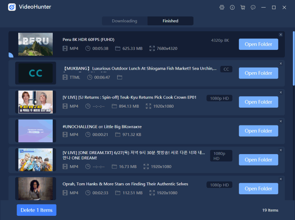The height and width of the screenshot is (220, 295).
Task: Open folder for ONE DREAM.TXT video
Action: point(258,160)
